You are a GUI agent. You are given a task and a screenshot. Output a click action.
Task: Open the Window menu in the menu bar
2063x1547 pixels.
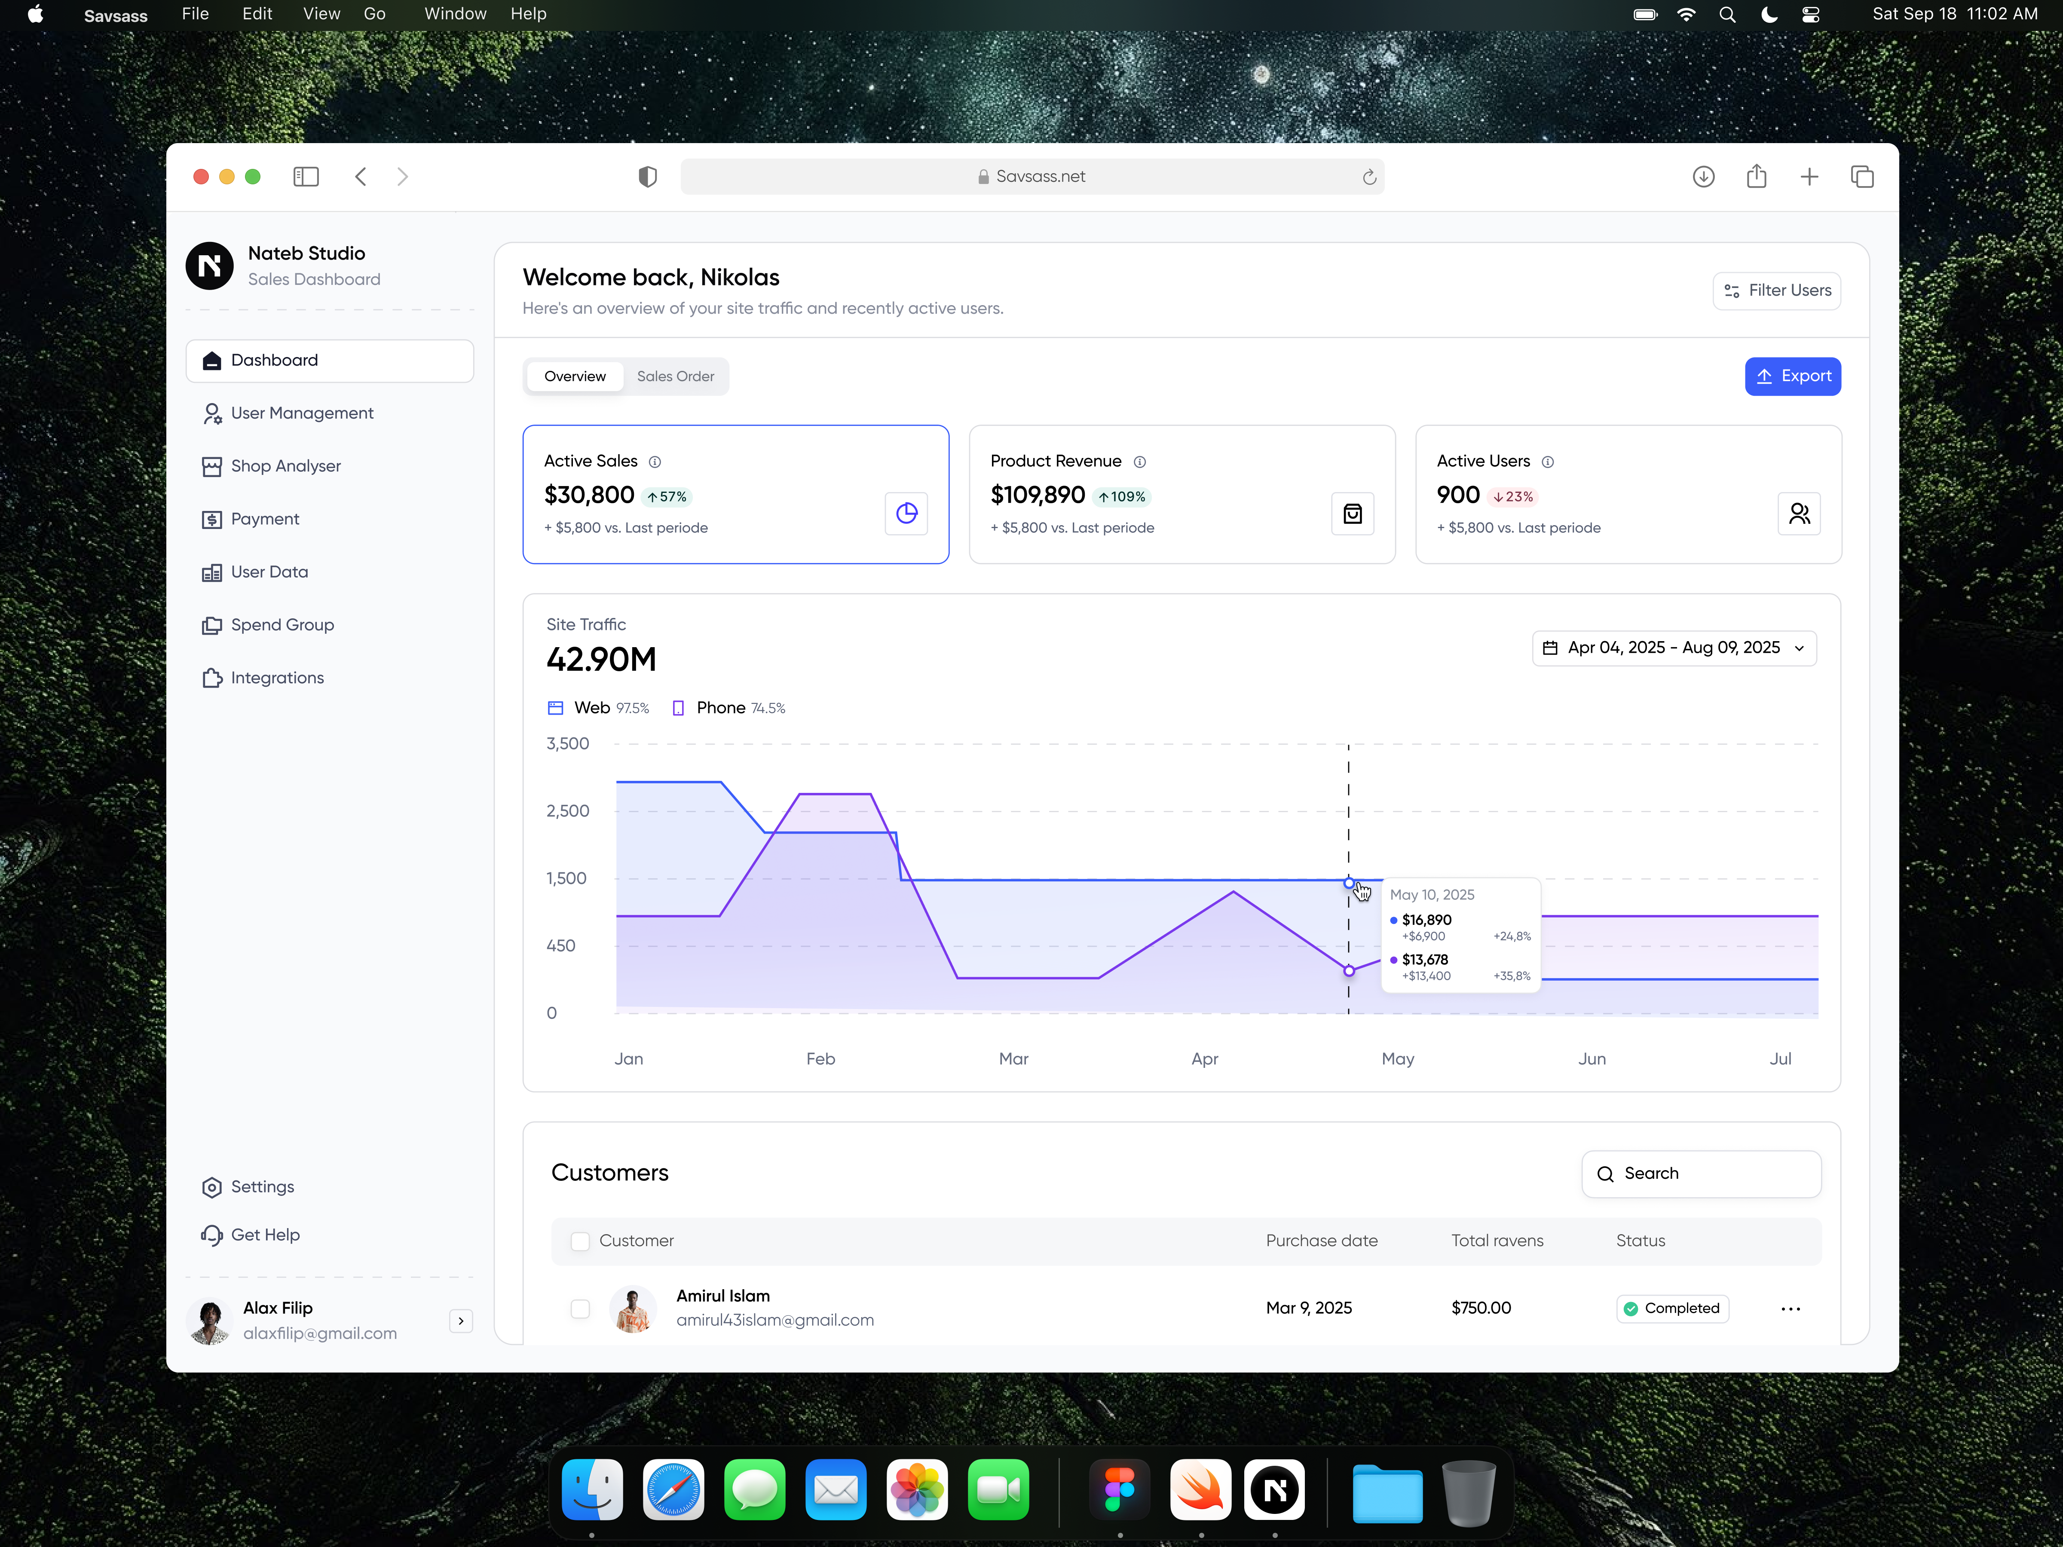tap(455, 14)
